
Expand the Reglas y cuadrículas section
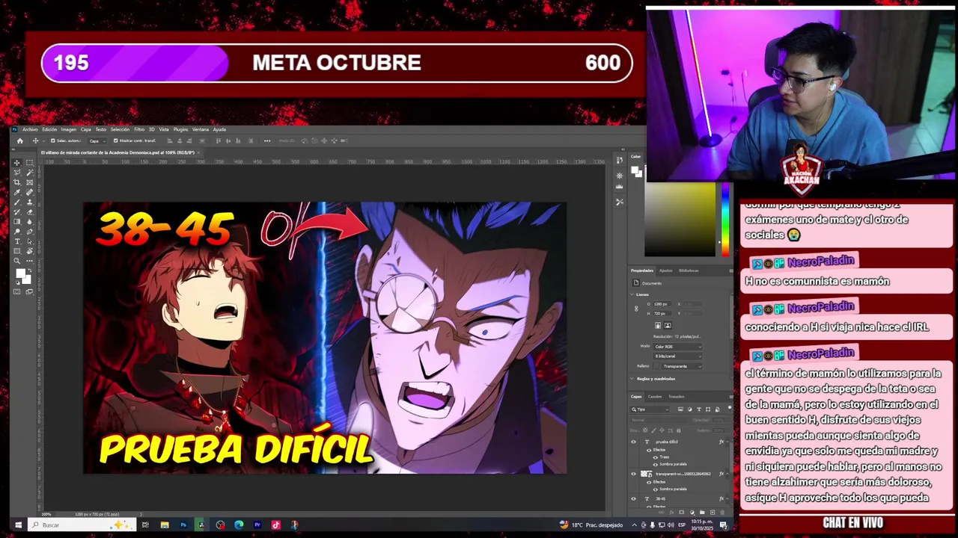click(x=632, y=378)
